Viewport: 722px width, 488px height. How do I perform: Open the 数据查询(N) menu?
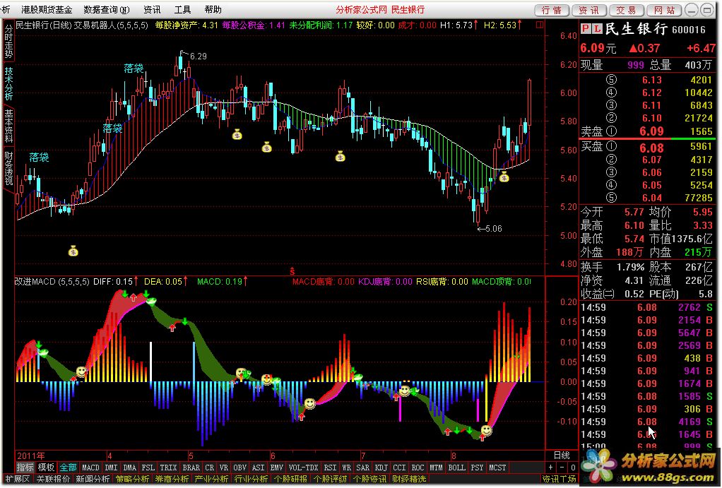click(x=107, y=9)
